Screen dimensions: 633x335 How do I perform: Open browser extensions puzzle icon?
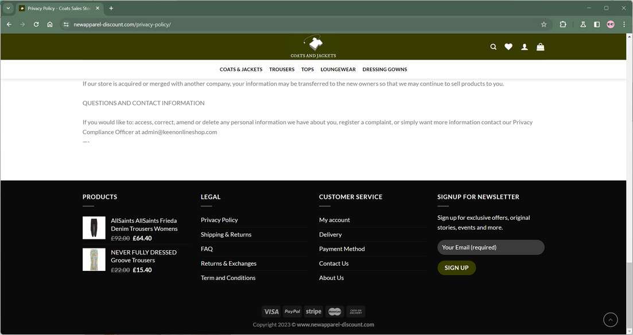[x=562, y=25]
